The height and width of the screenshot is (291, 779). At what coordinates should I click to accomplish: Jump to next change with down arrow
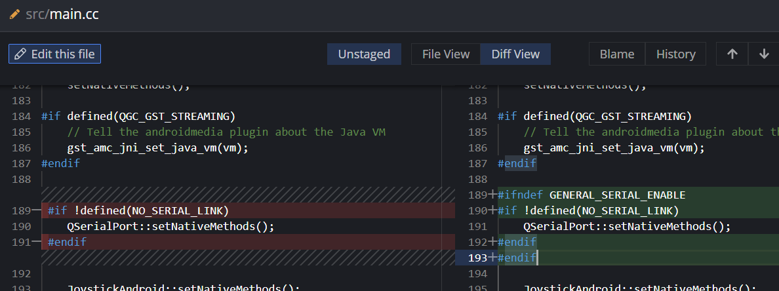[x=764, y=54]
